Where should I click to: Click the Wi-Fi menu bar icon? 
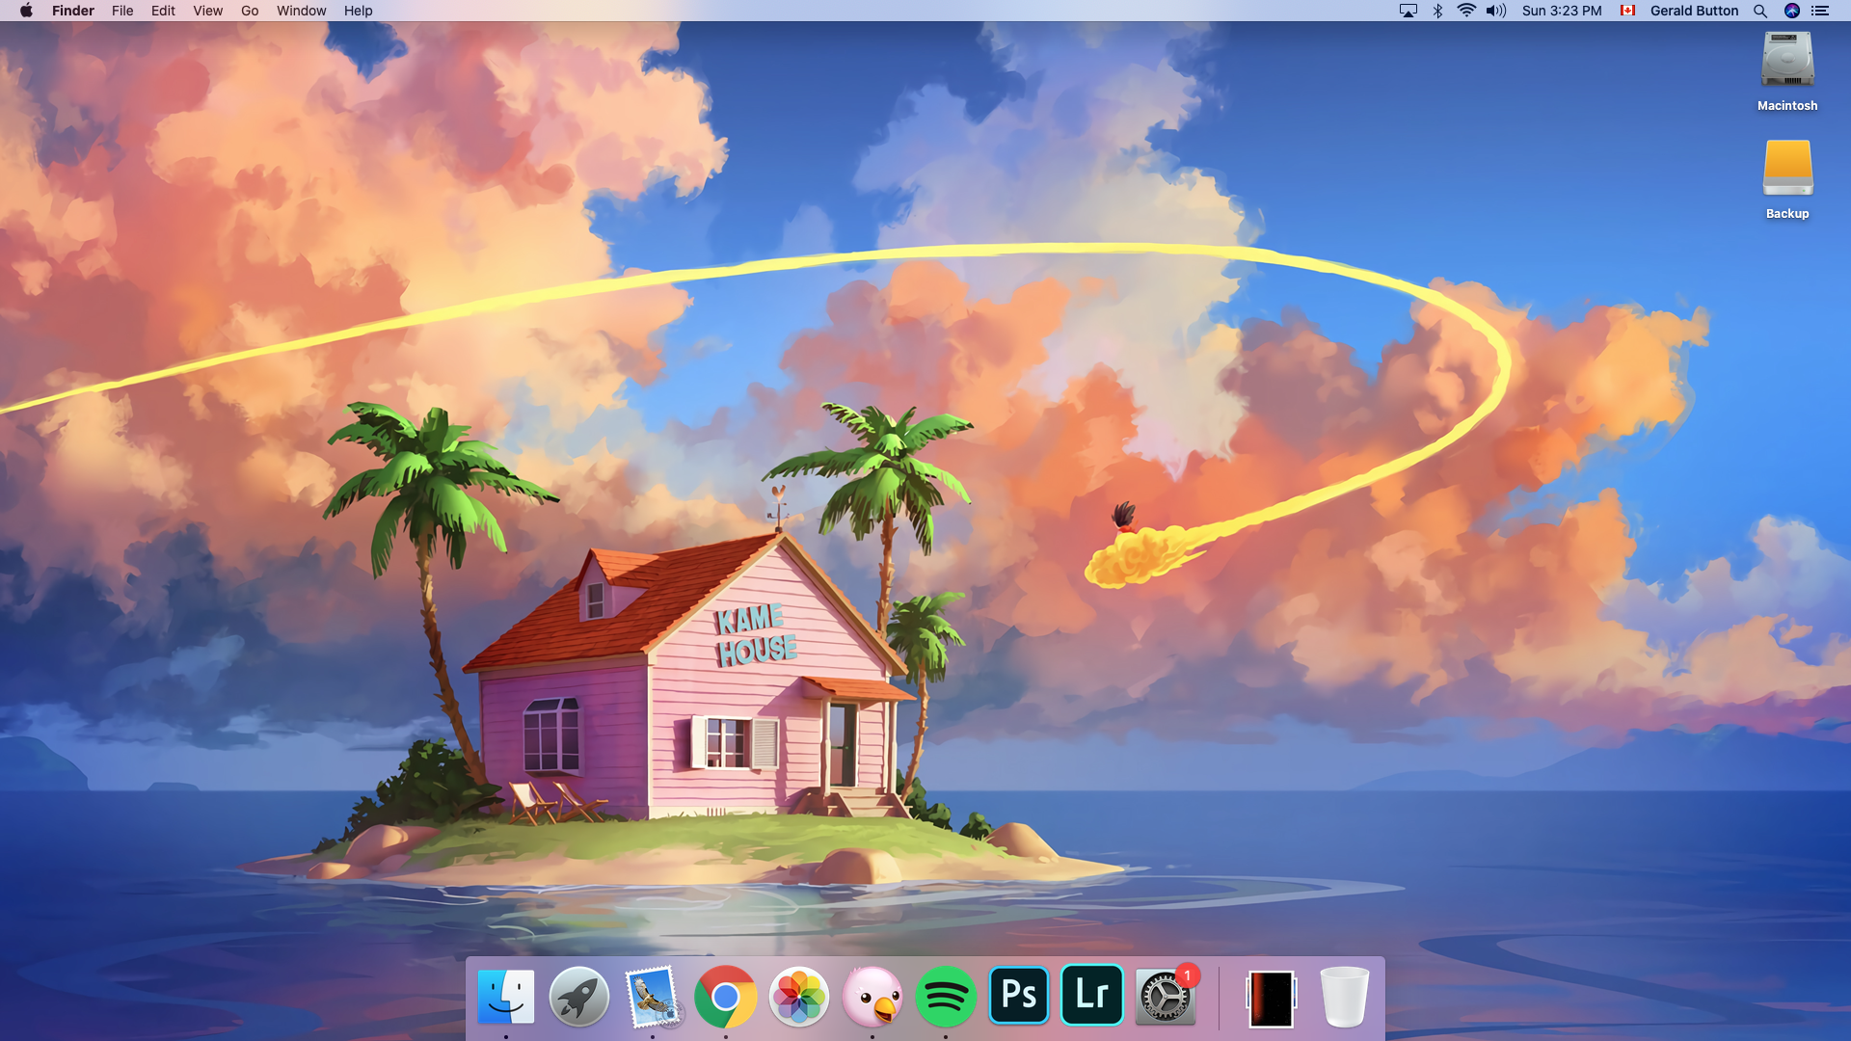tap(1466, 11)
